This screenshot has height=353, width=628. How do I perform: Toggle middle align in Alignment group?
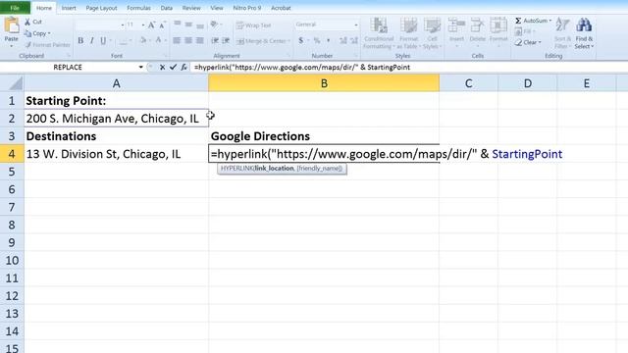pos(188,25)
